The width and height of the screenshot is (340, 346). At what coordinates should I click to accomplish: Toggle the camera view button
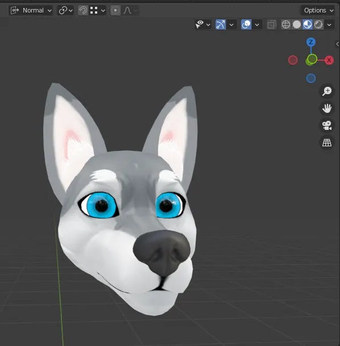click(x=327, y=125)
